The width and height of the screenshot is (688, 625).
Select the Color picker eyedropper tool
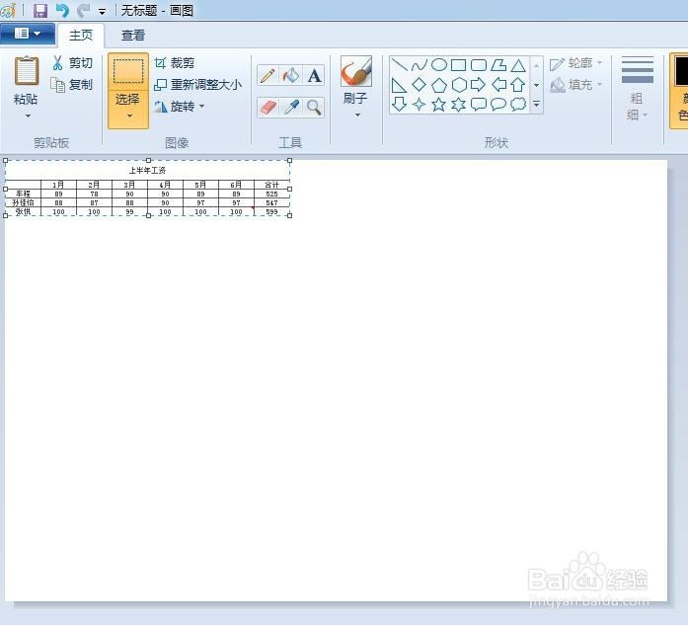291,107
